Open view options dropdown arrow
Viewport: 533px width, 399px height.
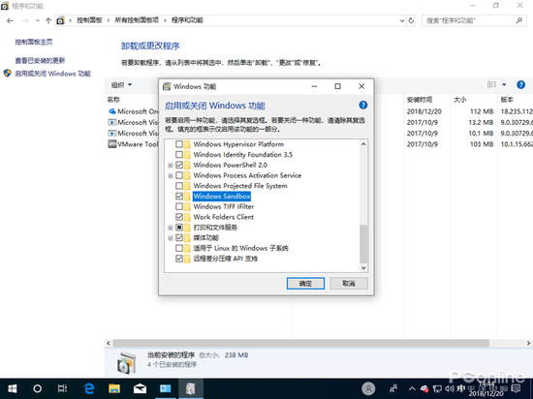pos(504,84)
